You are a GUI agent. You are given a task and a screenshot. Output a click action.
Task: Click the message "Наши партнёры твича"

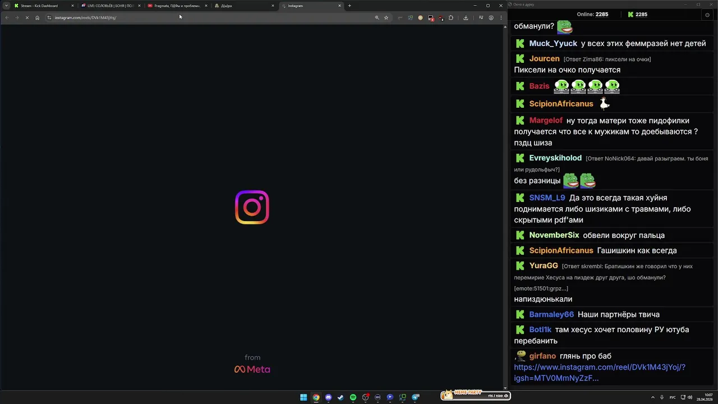point(619,315)
